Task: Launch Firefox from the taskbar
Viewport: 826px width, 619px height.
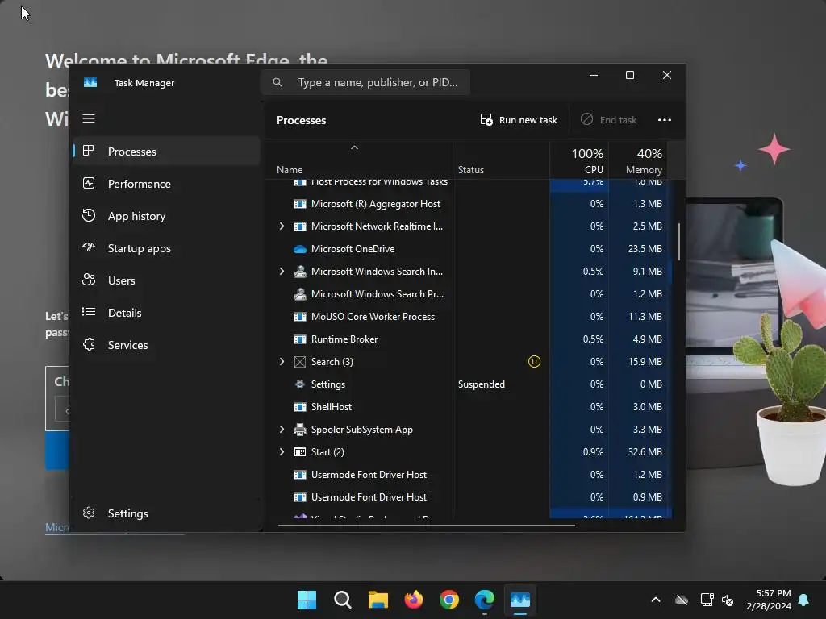Action: 414,600
